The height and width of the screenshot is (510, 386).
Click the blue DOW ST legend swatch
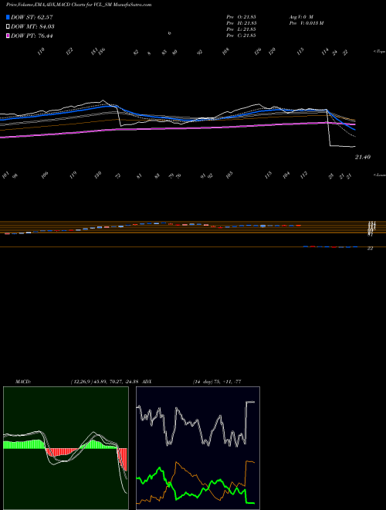pos(8,17)
